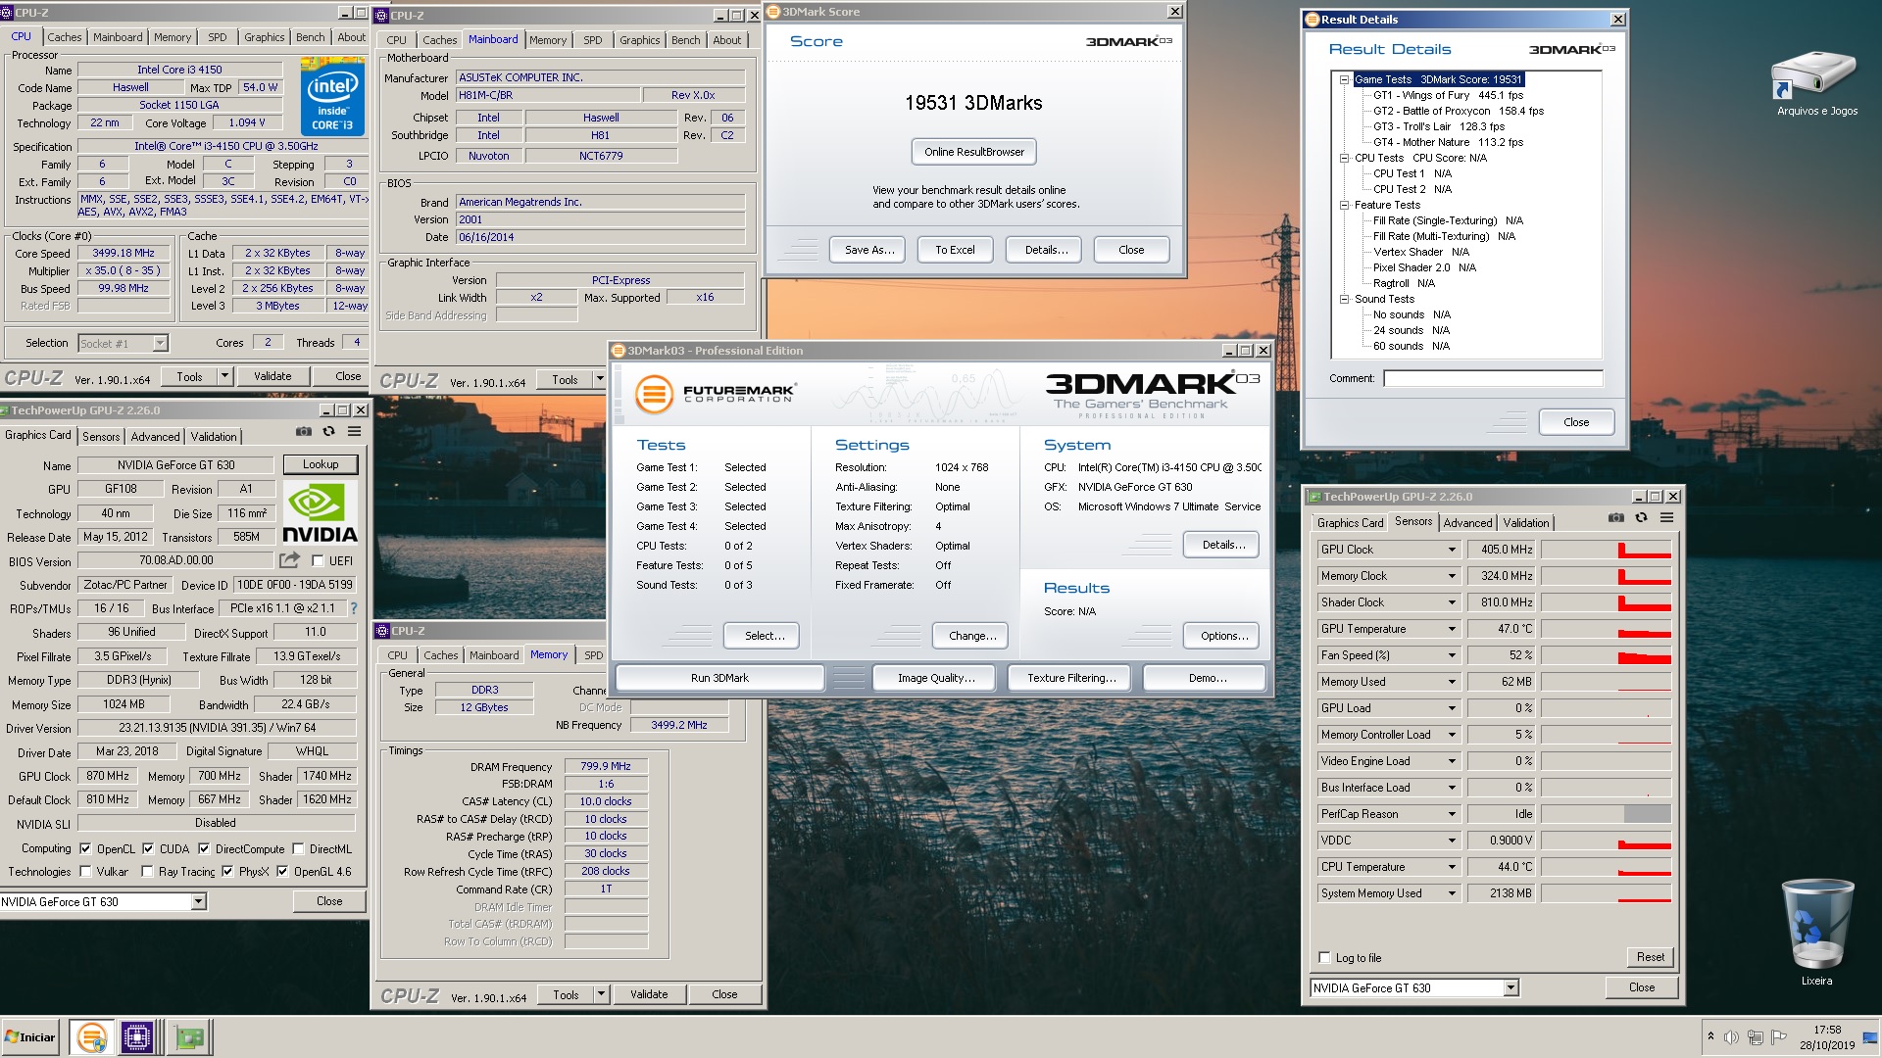
Task: Toggle the Vulkan checkbox
Action: 85,871
